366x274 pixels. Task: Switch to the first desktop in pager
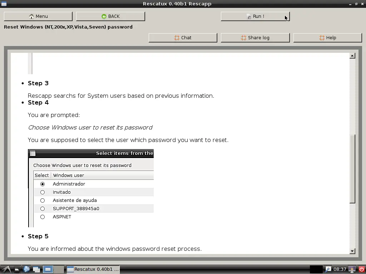48,269
